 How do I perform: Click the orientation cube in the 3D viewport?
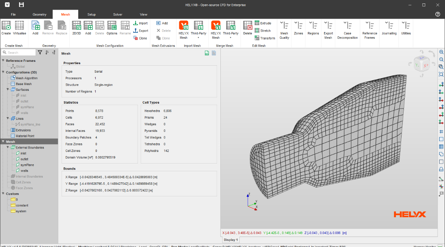click(x=422, y=63)
